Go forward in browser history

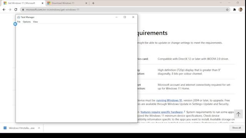pyautogui.click(x=10, y=10)
